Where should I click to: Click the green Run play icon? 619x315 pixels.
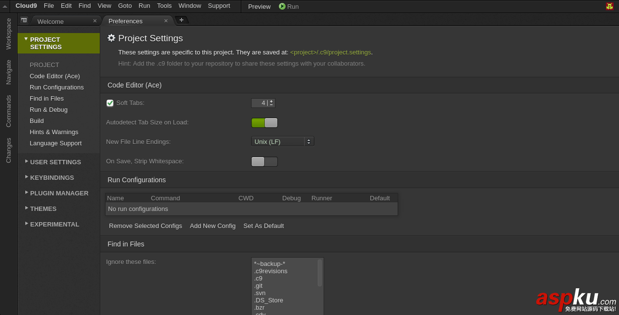(282, 6)
